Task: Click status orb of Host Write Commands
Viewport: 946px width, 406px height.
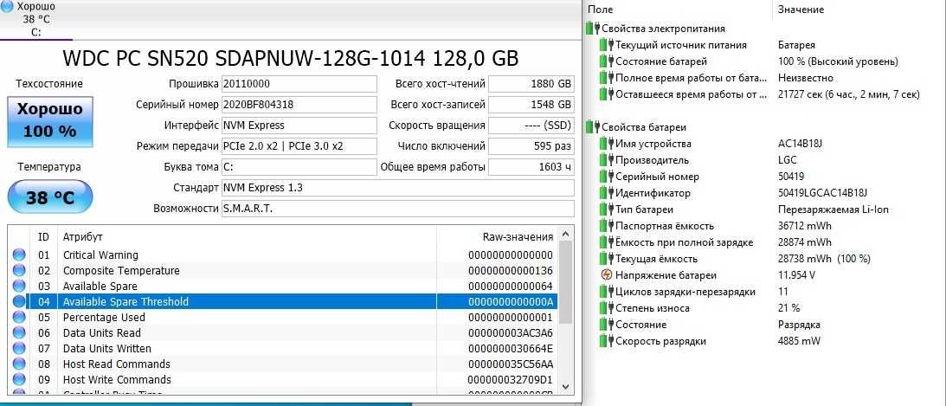Action: pyautogui.click(x=19, y=380)
